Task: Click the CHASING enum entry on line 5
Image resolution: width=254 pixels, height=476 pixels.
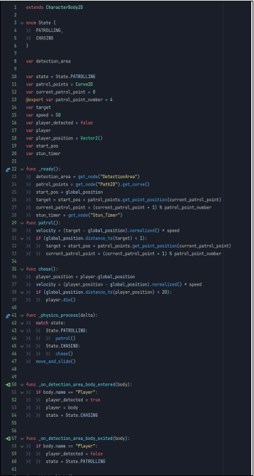Action: click(45, 38)
